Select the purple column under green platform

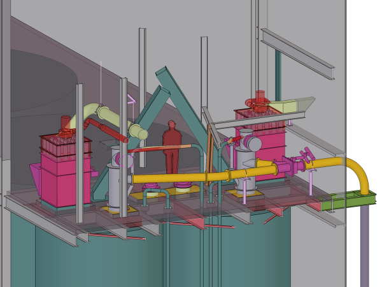coord(365,246)
